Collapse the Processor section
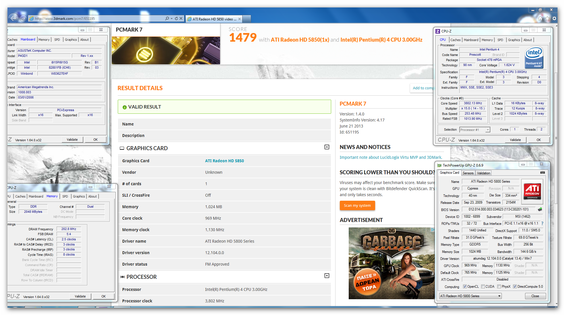Image resolution: width=565 pixels, height=315 pixels. click(327, 276)
